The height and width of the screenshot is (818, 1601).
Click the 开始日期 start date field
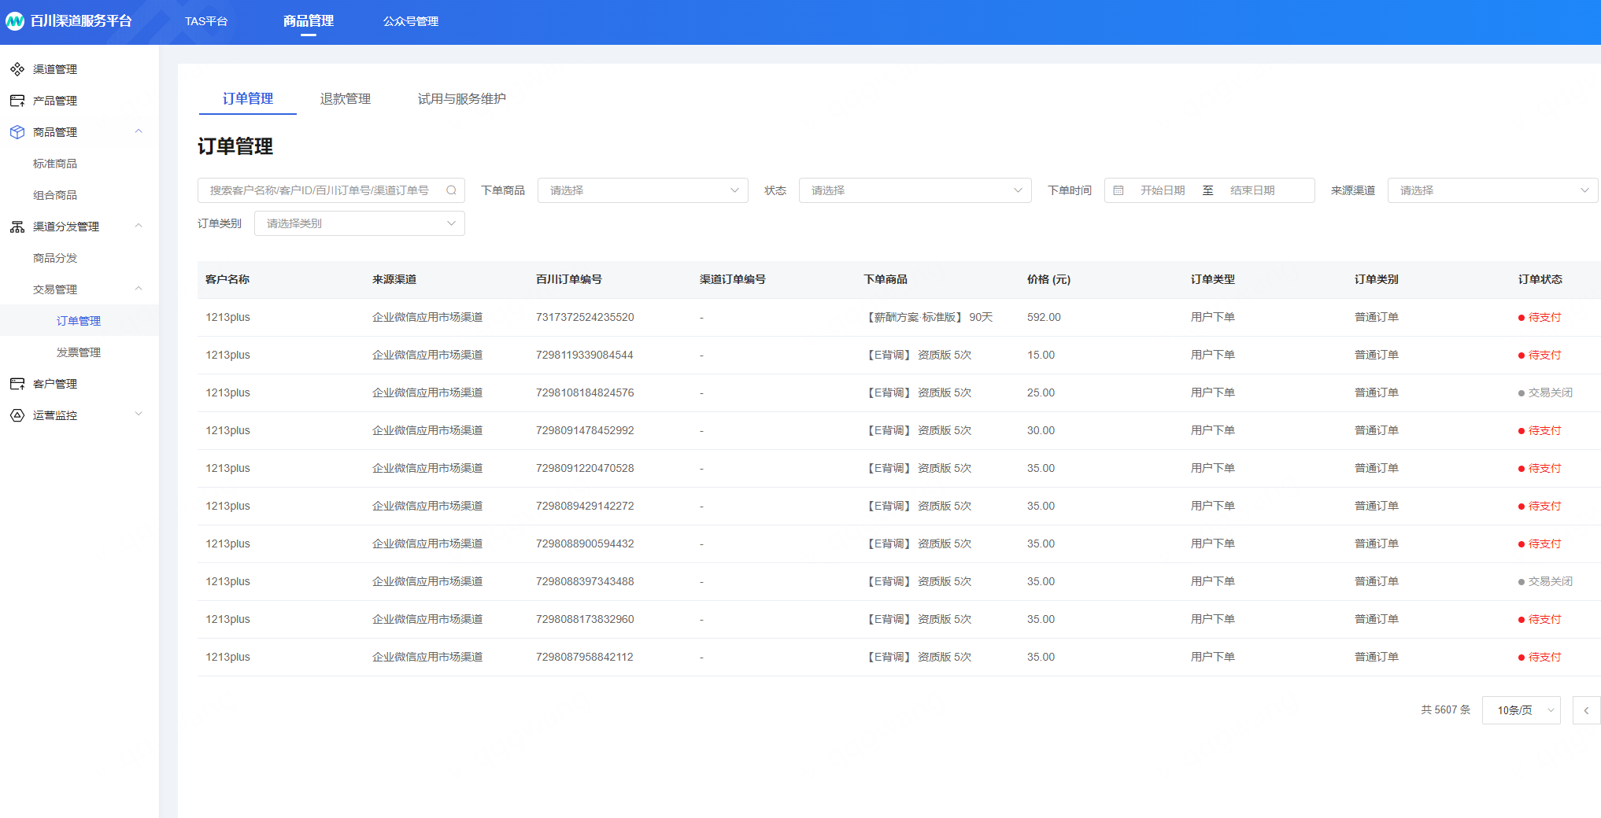pos(1163,190)
